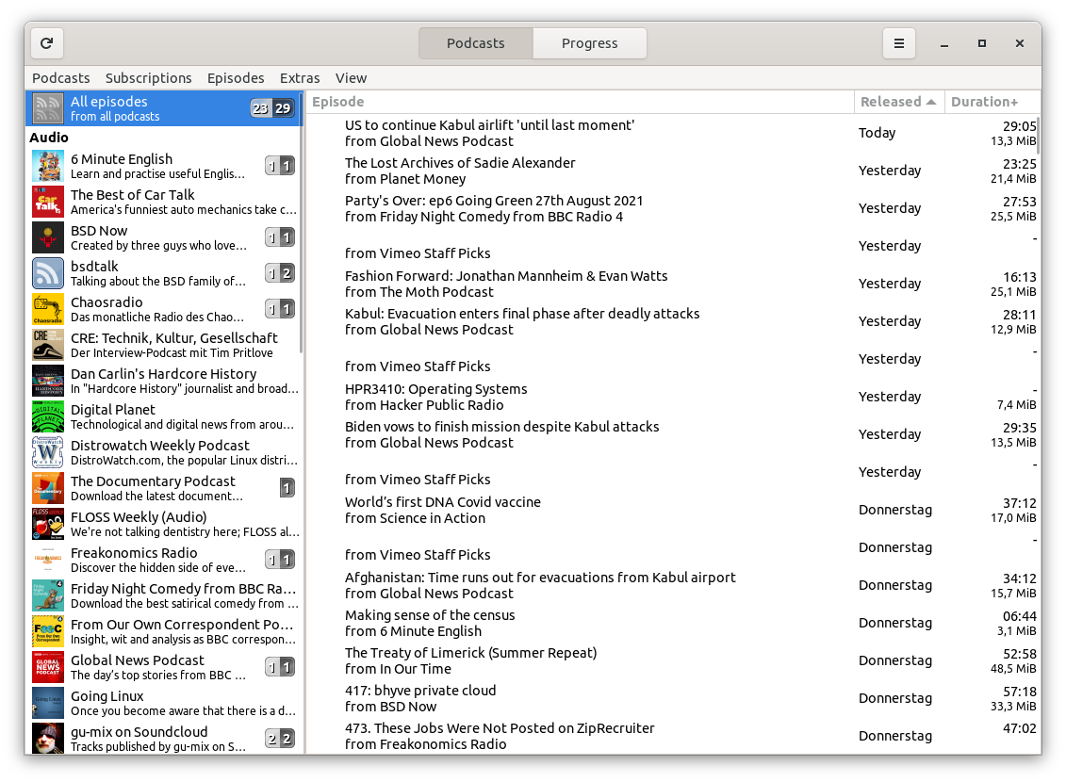1066x782 pixels.
Task: Click the 'Today' released date cell
Action: (x=877, y=133)
